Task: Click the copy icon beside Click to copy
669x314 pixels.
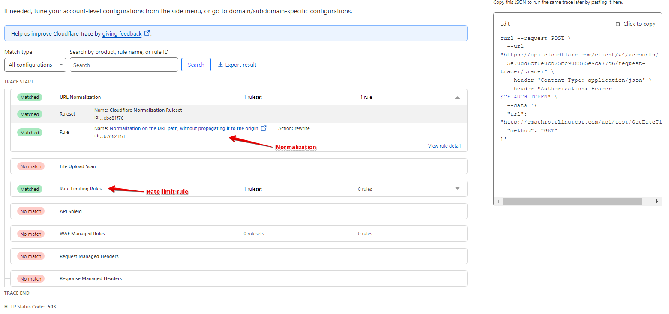Action: click(x=618, y=24)
